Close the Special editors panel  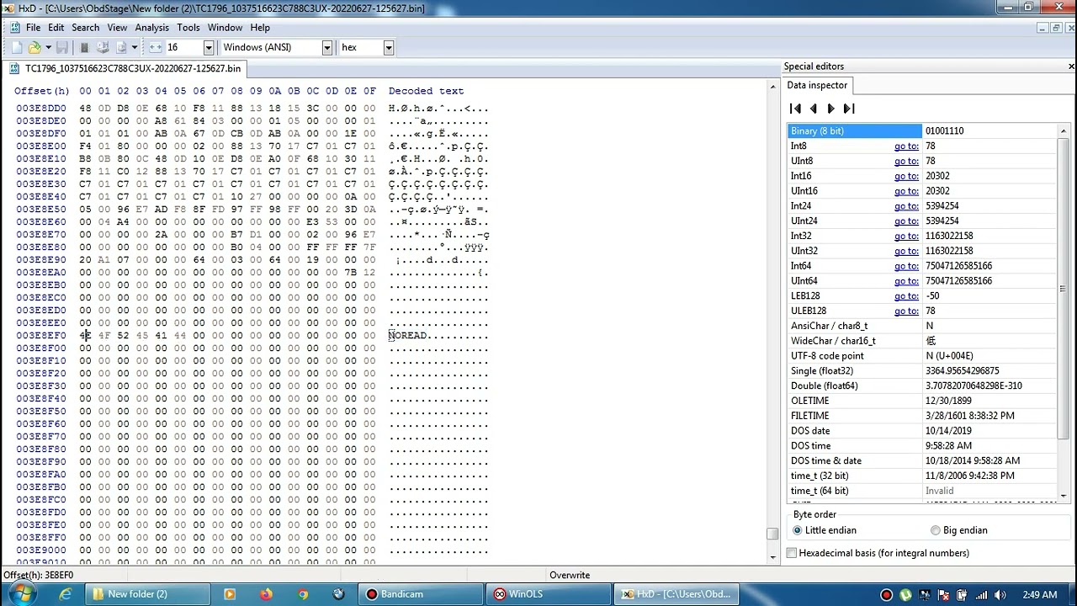pos(1071,66)
